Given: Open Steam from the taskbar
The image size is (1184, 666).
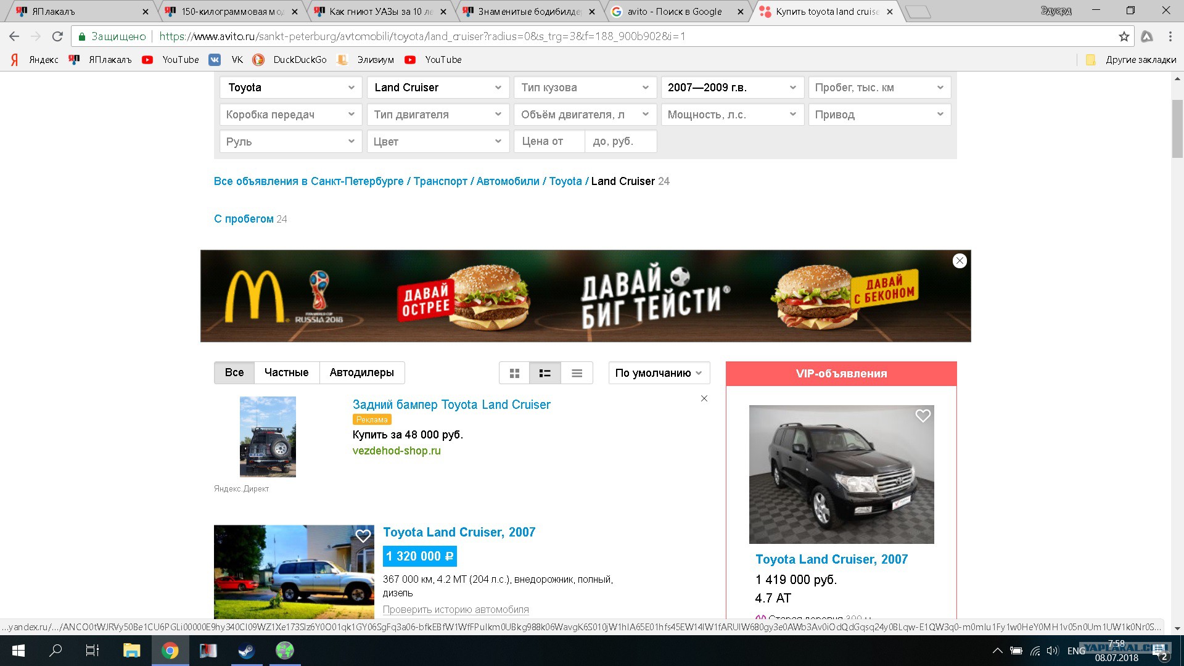Looking at the screenshot, I should (x=246, y=651).
